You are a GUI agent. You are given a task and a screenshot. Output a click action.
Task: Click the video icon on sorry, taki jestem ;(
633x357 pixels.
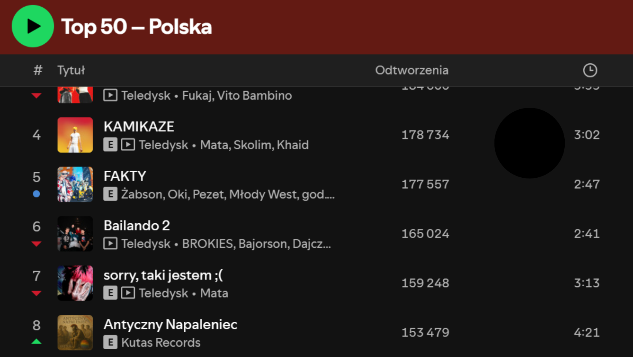[128, 293]
